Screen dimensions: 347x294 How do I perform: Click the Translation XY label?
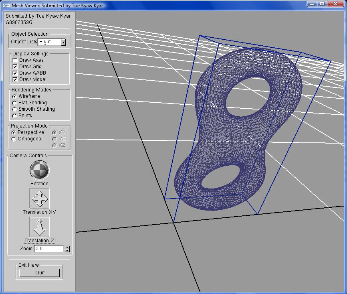coord(39,212)
